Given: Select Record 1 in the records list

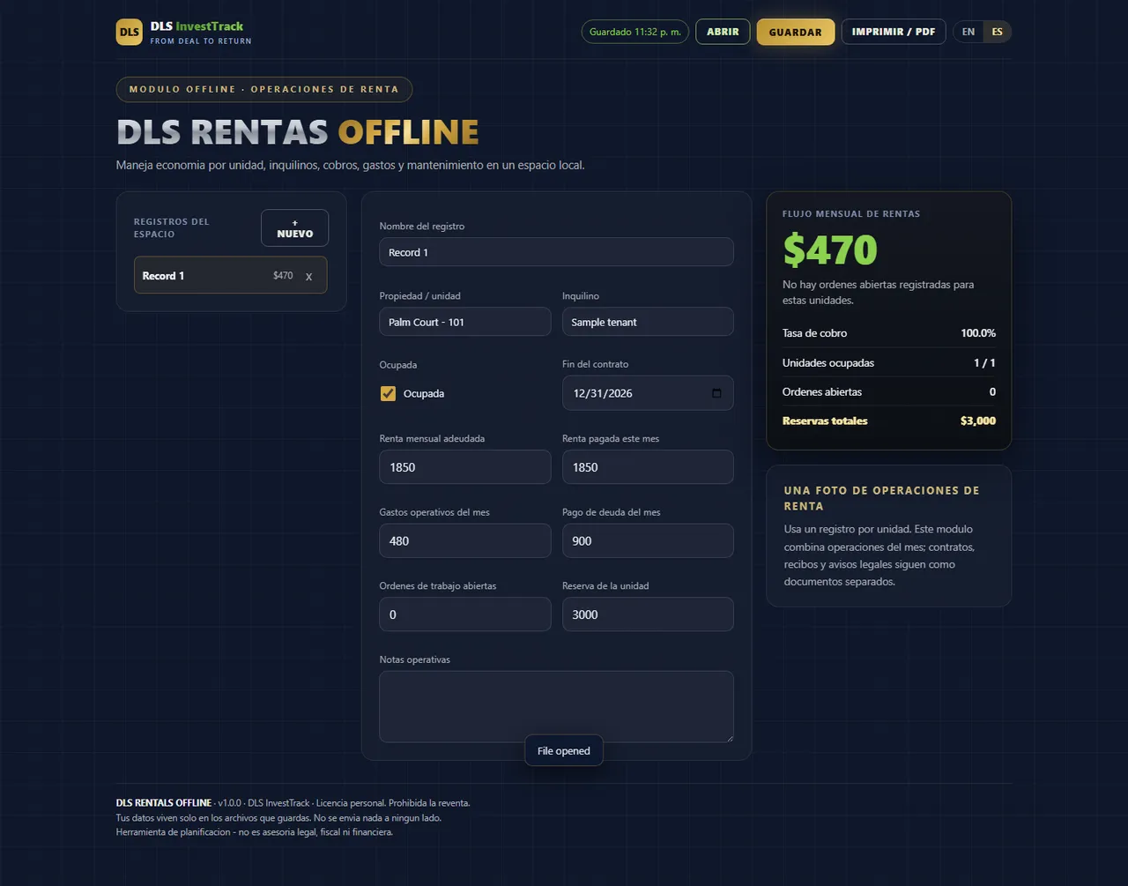Looking at the screenshot, I should pos(230,275).
